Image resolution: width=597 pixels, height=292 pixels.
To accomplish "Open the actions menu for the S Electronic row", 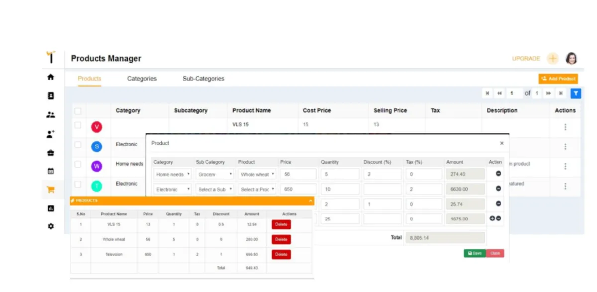I will click(565, 146).
